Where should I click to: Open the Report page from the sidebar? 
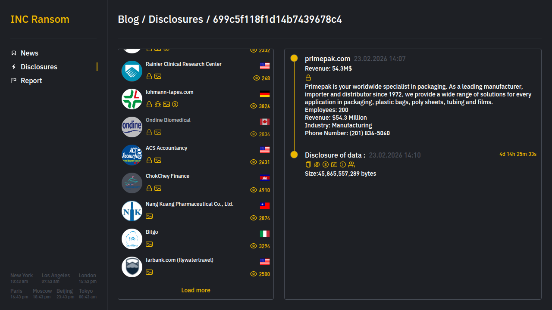pyautogui.click(x=31, y=81)
